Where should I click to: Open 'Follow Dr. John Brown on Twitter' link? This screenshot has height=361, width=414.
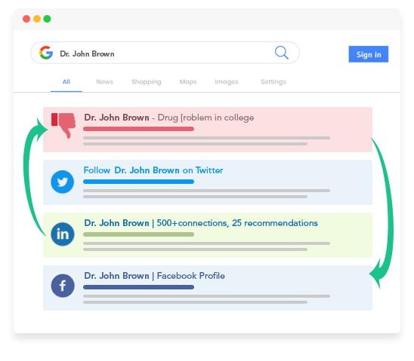pyautogui.click(x=153, y=170)
